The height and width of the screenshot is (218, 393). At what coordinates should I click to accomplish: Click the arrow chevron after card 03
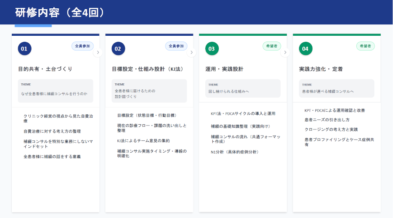285,52
